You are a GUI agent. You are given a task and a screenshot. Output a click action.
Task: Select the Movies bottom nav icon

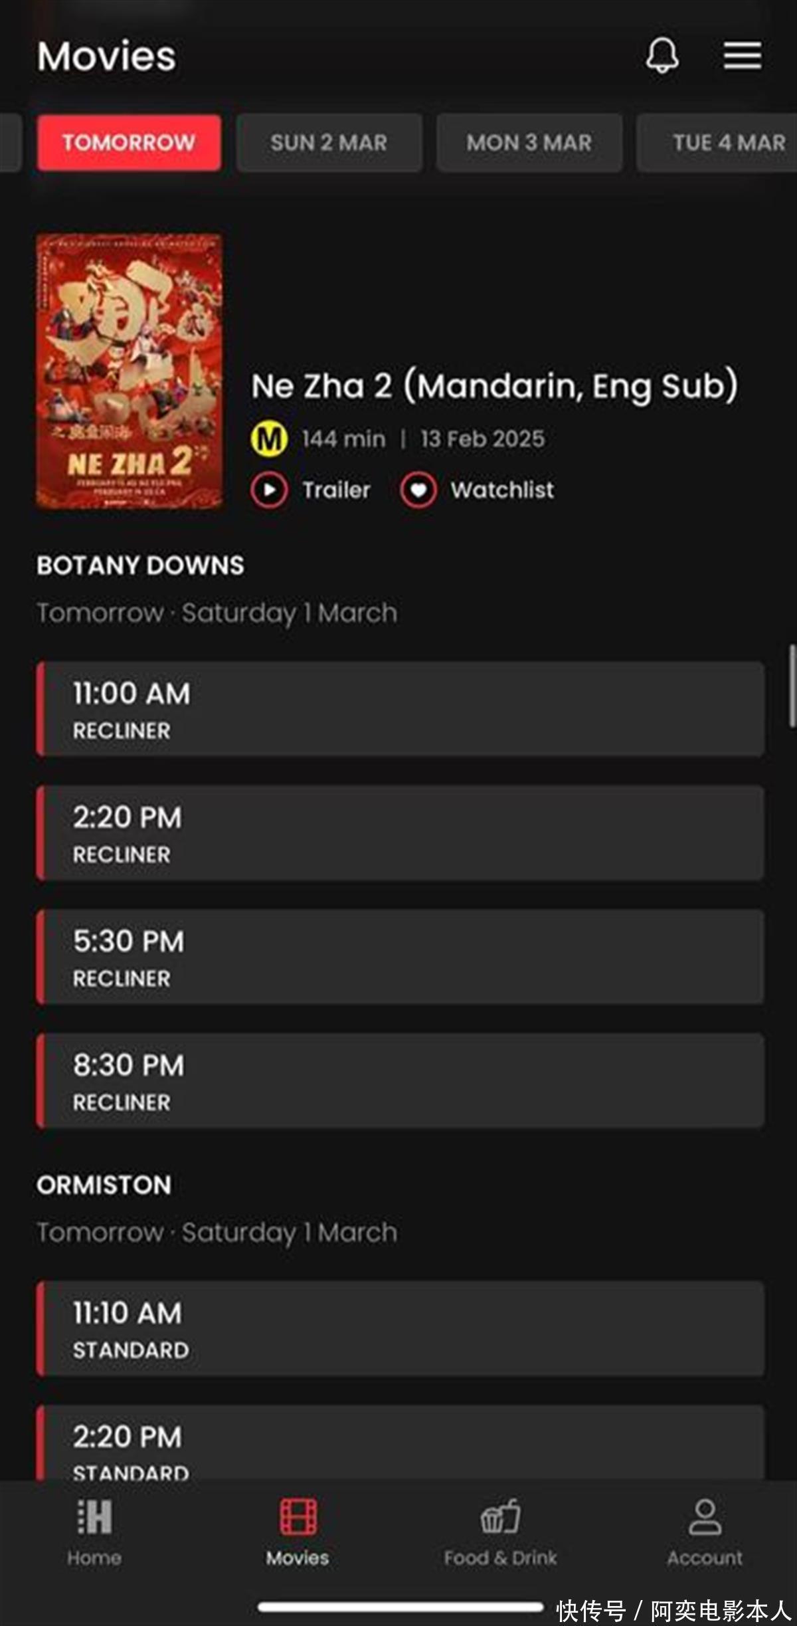(298, 1528)
